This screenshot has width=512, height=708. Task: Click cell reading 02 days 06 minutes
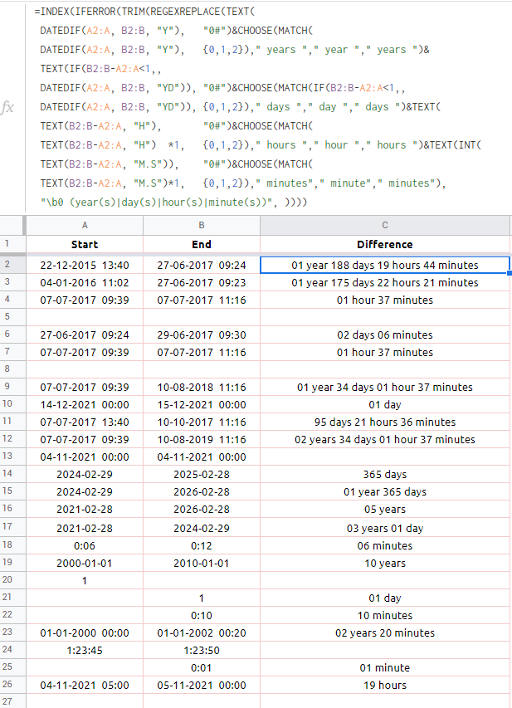[385, 335]
